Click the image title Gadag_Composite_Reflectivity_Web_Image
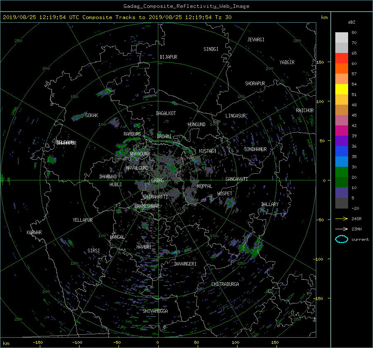The width and height of the screenshot is (373, 348). pyautogui.click(x=186, y=6)
